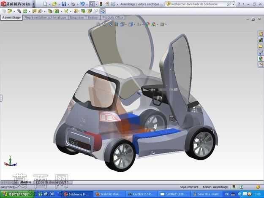Click the Open file folder icon
The image size is (264, 198).
point(54,4)
